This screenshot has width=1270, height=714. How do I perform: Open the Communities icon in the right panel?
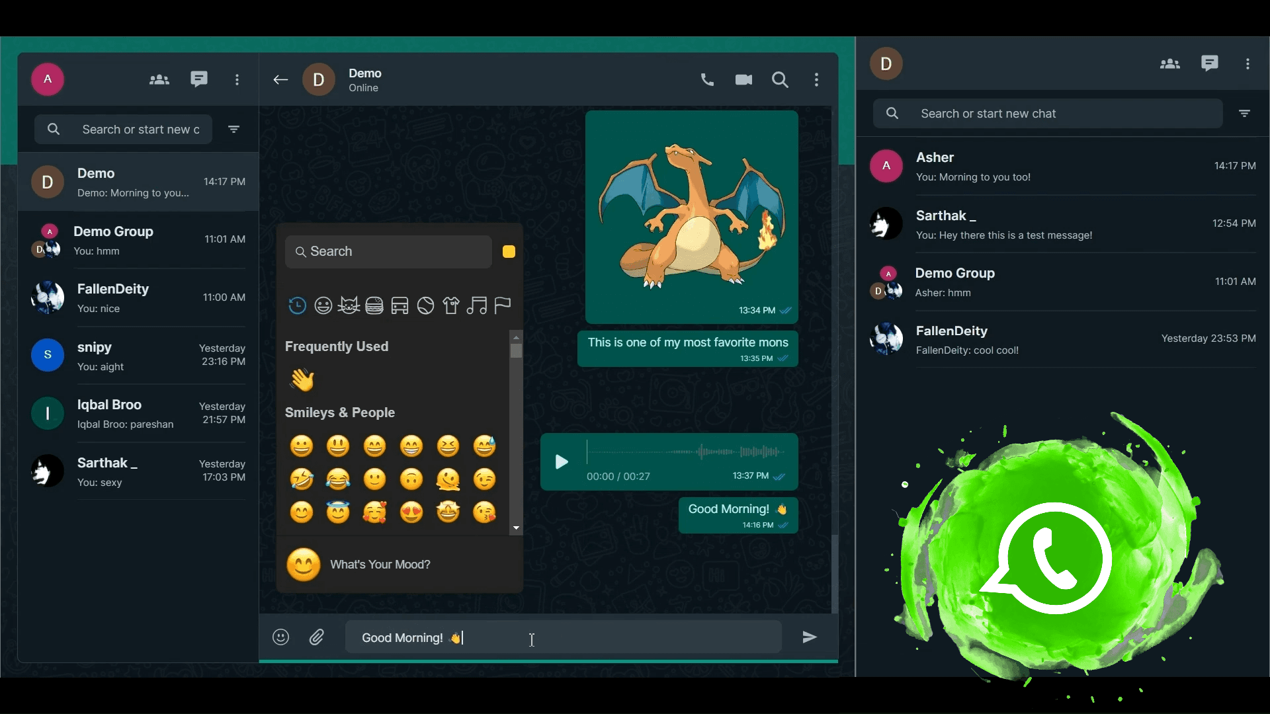tap(1170, 63)
